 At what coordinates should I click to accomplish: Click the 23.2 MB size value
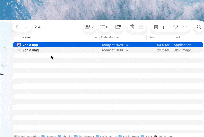163,50
